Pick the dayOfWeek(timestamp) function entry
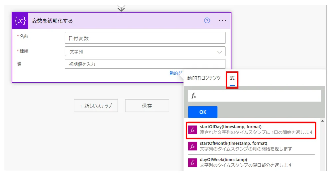Screen dimensions: 330x173 coord(256,162)
